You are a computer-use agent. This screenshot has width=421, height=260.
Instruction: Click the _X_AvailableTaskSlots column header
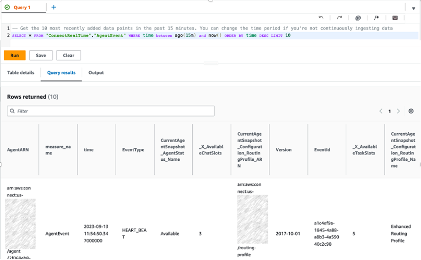coord(365,149)
